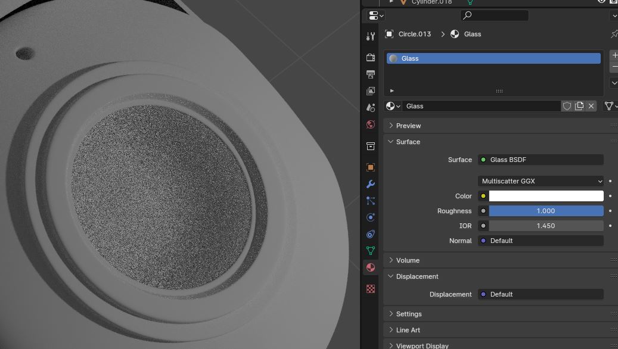Viewport: 618px width, 349px height.
Task: Expand the Volume panel
Action: [x=408, y=260]
